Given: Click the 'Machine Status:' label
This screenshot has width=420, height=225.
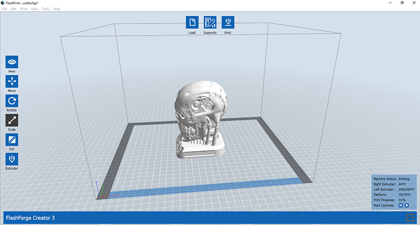Looking at the screenshot, I should pos(385,179).
